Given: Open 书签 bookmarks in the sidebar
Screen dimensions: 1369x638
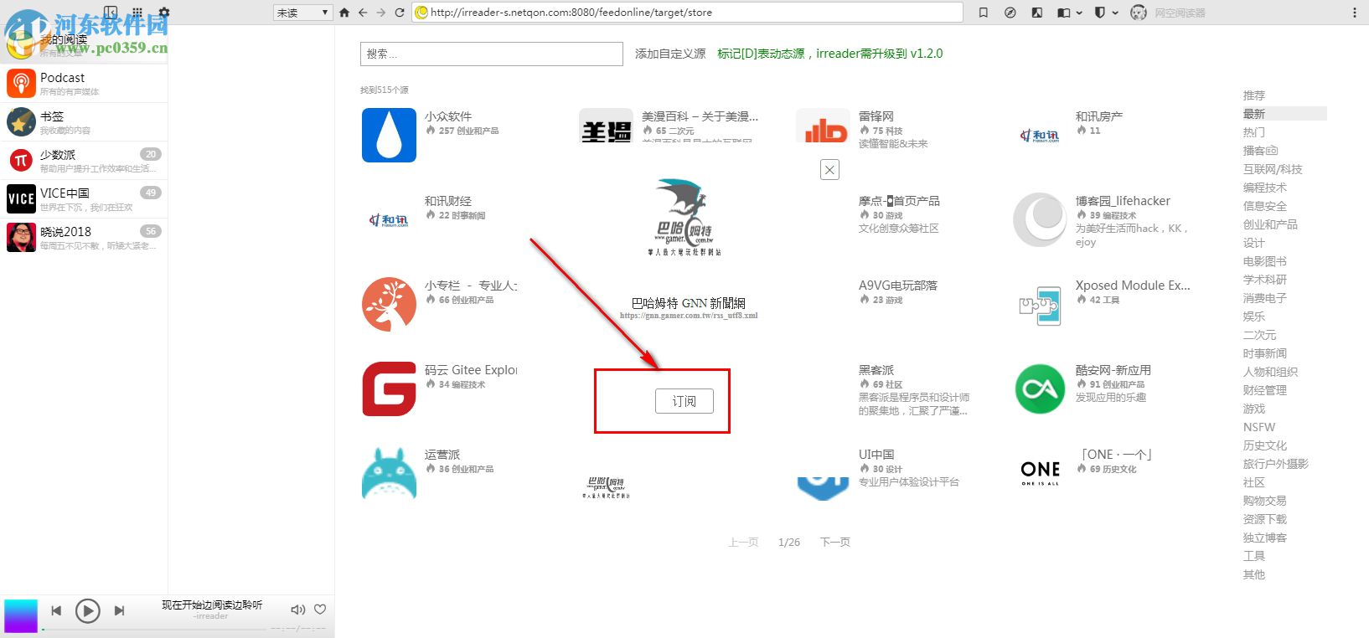Looking at the screenshot, I should pyautogui.click(x=84, y=122).
